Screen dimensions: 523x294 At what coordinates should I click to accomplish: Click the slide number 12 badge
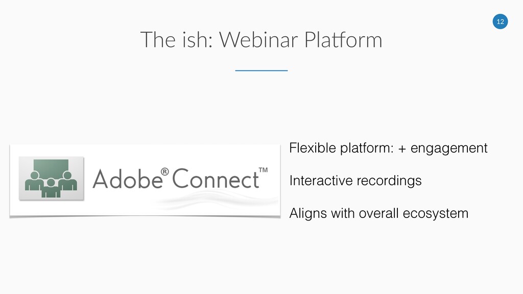(500, 21)
